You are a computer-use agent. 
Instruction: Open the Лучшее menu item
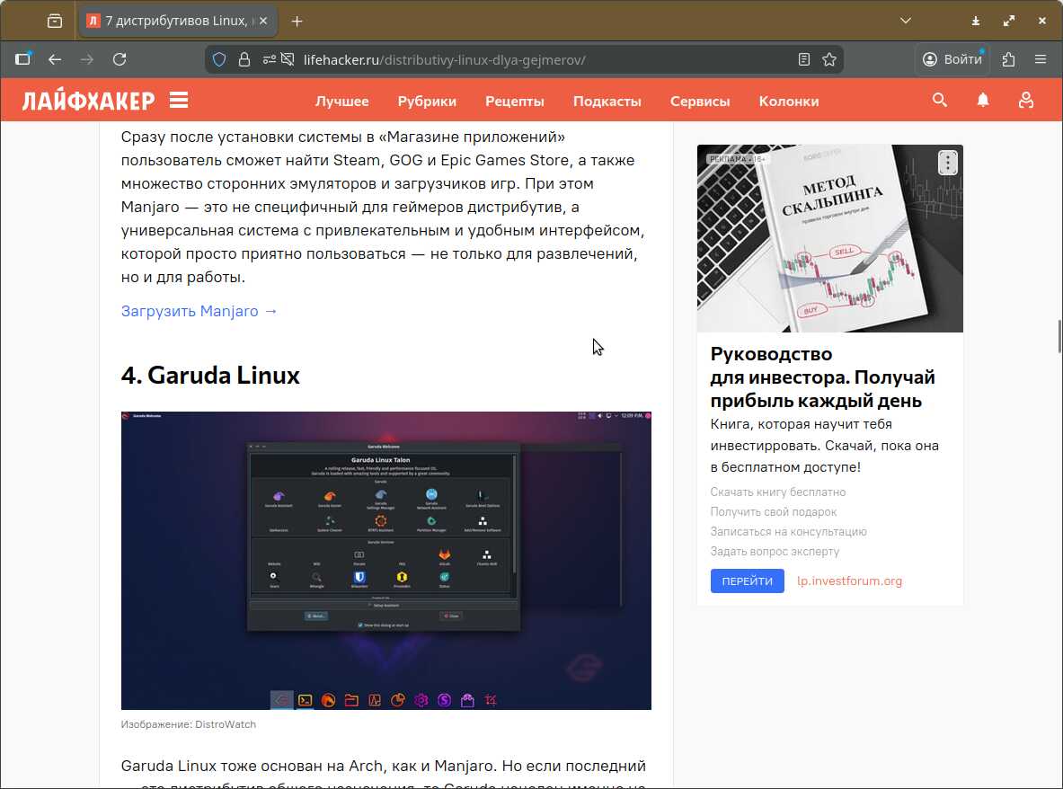pos(341,101)
